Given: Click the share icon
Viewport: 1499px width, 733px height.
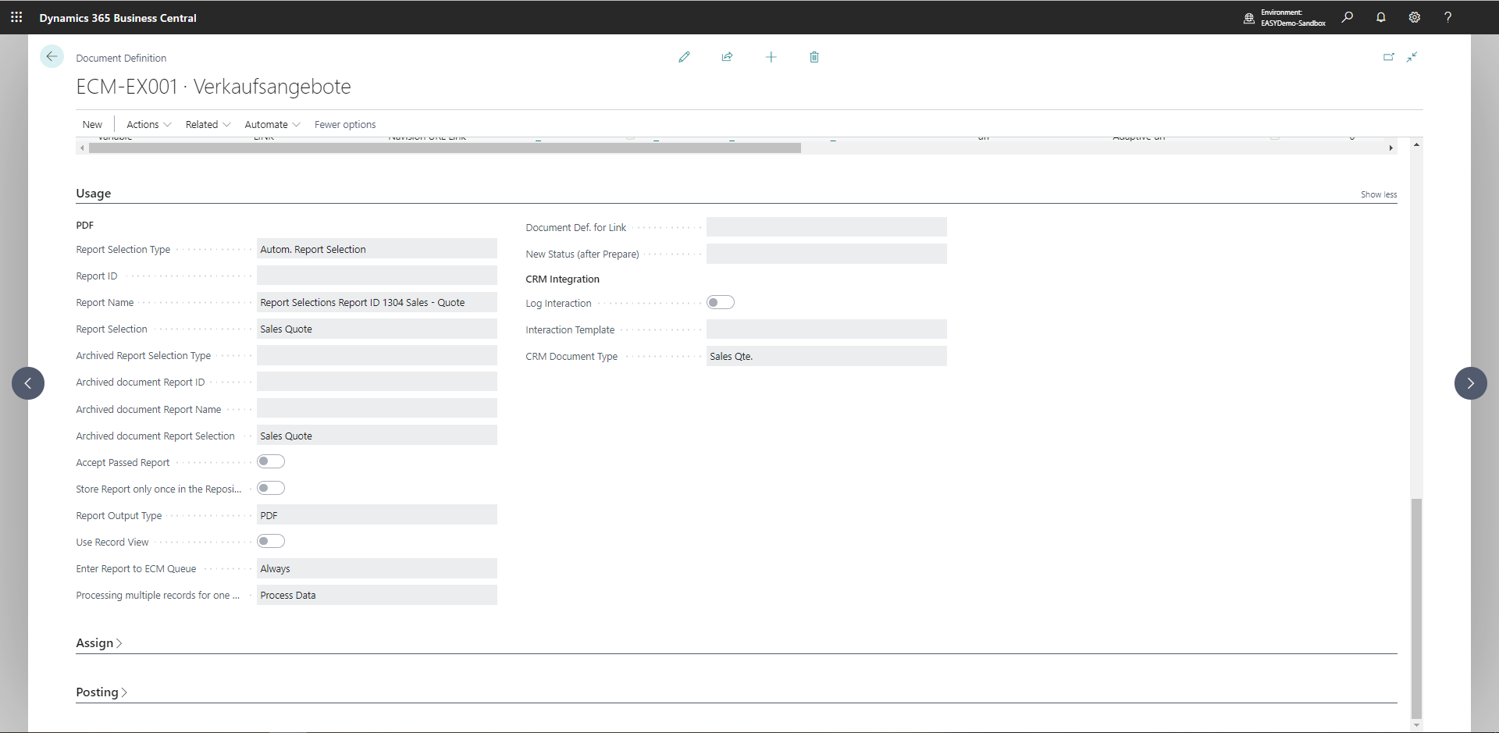Looking at the screenshot, I should [727, 57].
